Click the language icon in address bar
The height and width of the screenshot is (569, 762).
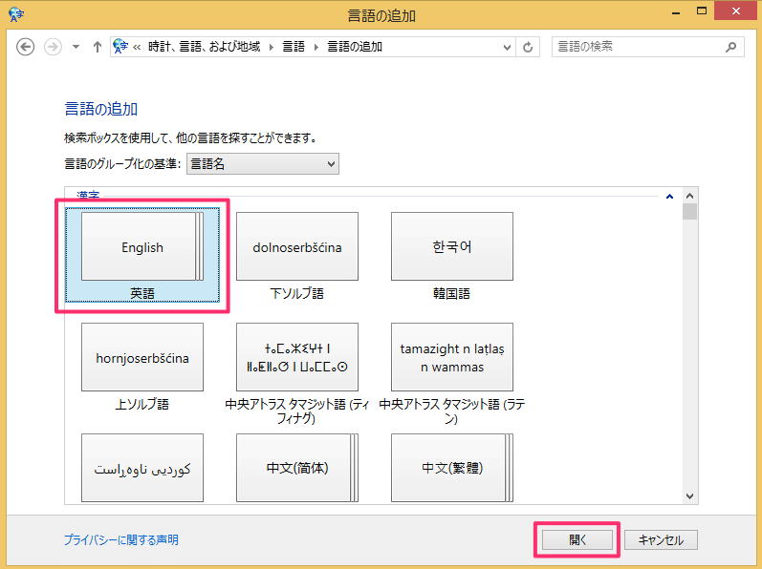tap(120, 47)
